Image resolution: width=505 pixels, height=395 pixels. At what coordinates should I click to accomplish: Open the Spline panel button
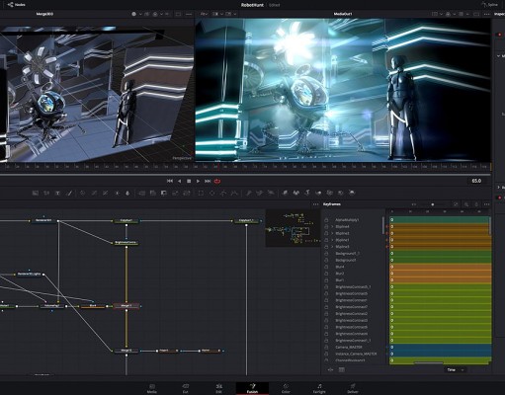[x=490, y=5]
